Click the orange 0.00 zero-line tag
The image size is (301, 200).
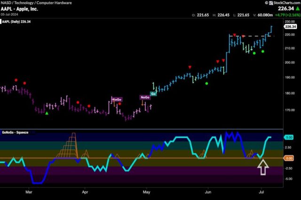tap(289, 158)
